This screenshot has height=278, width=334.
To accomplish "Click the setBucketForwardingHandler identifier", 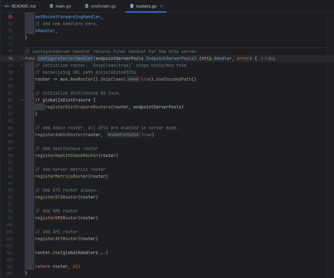I will click(68, 17).
